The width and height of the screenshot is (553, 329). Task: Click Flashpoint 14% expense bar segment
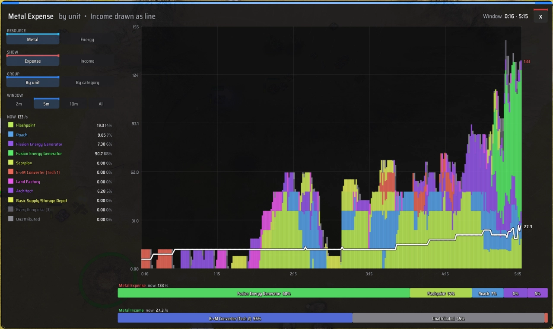click(x=441, y=293)
